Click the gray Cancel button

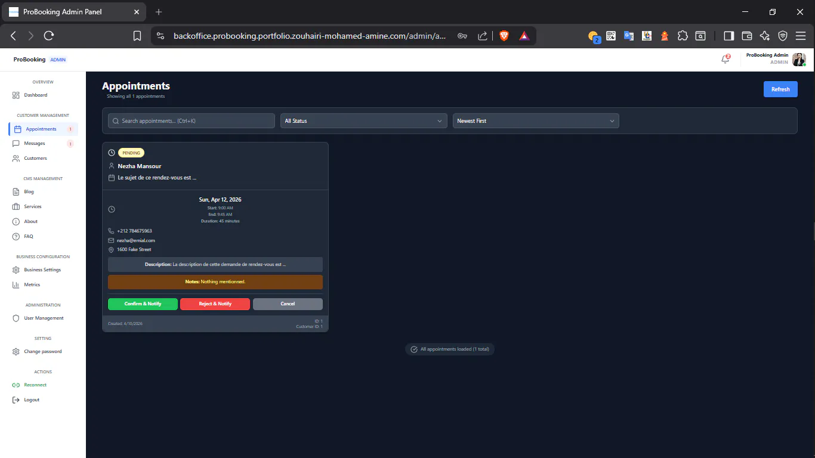pos(288,304)
